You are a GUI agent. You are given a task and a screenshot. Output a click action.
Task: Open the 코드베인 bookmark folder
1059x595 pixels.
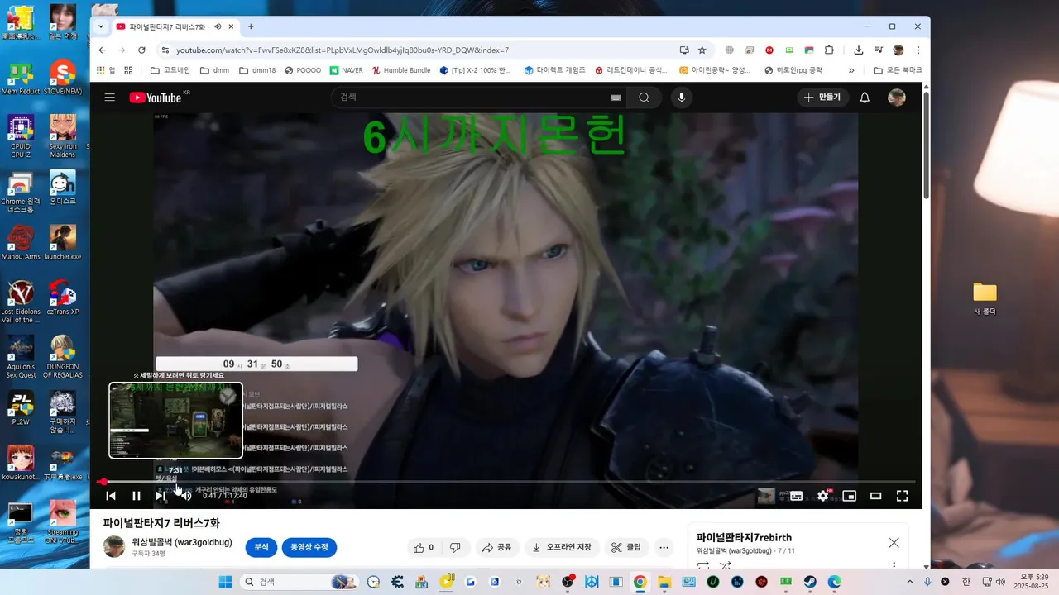(170, 70)
